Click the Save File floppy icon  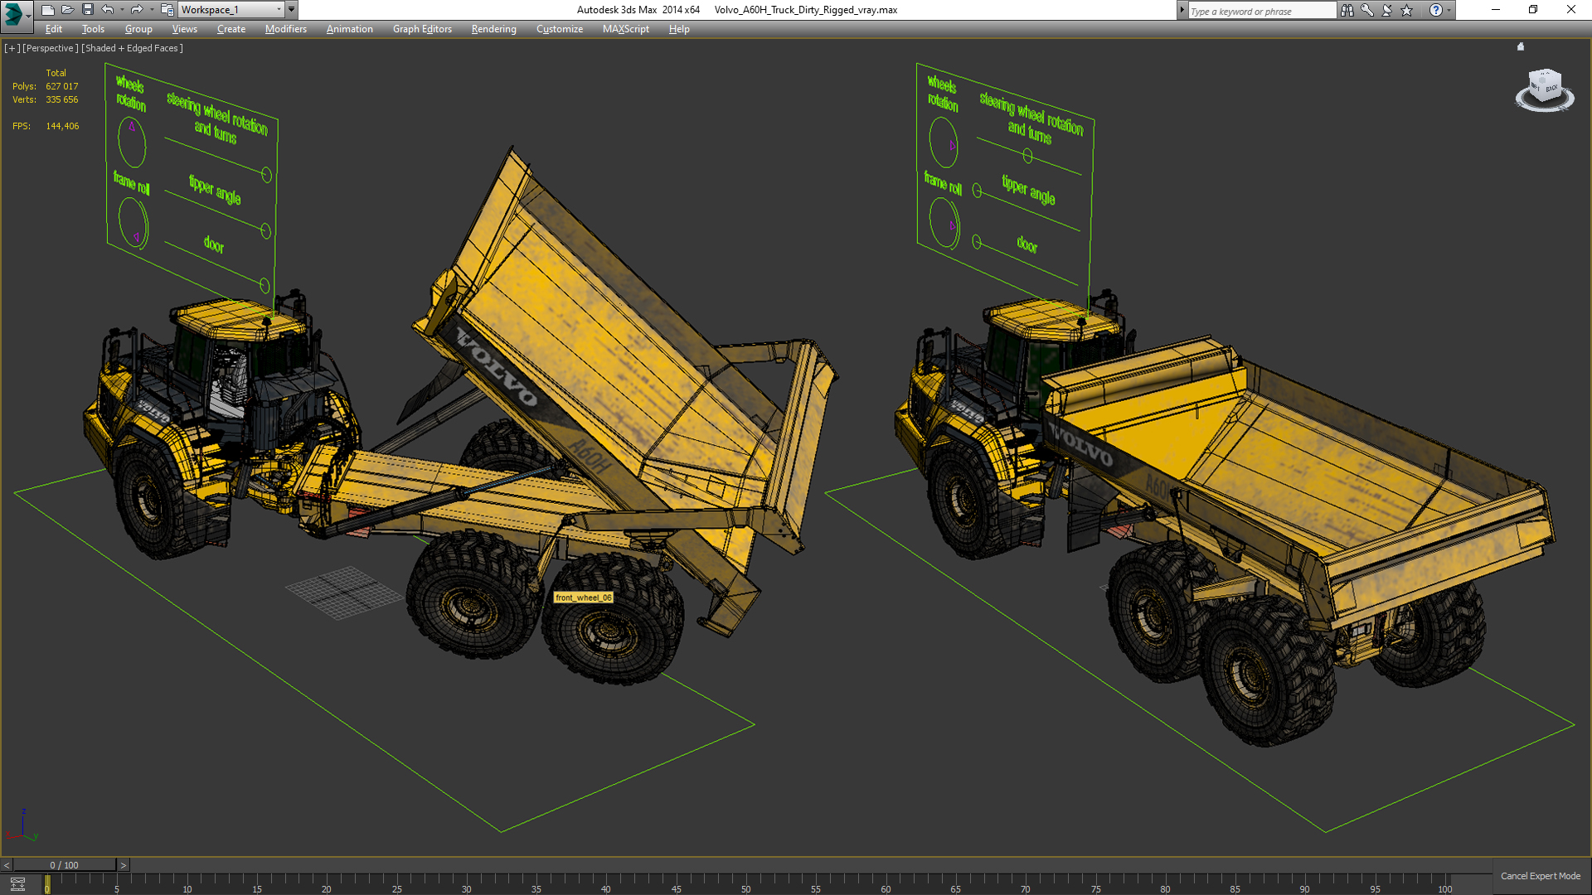87,10
